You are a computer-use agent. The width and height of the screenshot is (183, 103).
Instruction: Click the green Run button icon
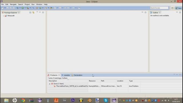[23, 8]
